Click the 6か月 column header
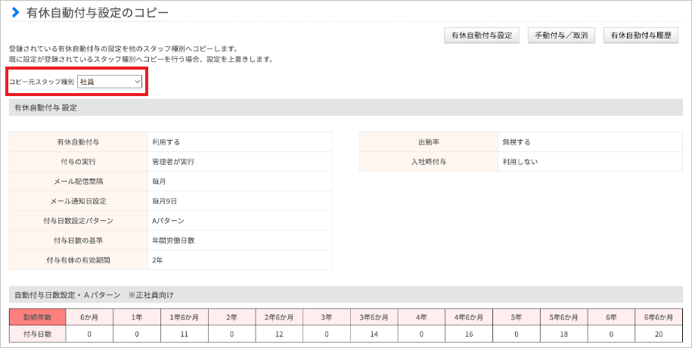Image resolution: width=692 pixels, height=348 pixels. click(89, 317)
